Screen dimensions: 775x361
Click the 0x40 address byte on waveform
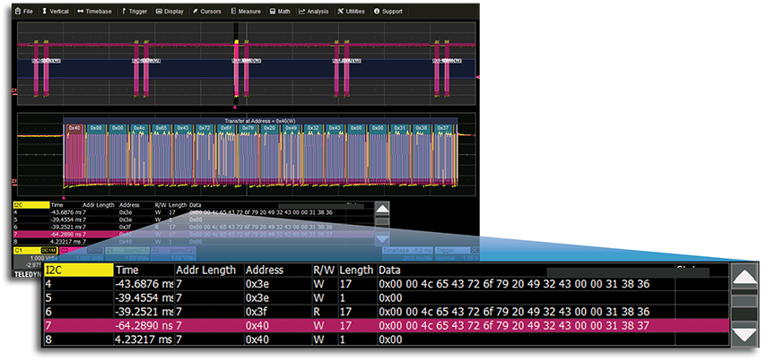click(74, 129)
